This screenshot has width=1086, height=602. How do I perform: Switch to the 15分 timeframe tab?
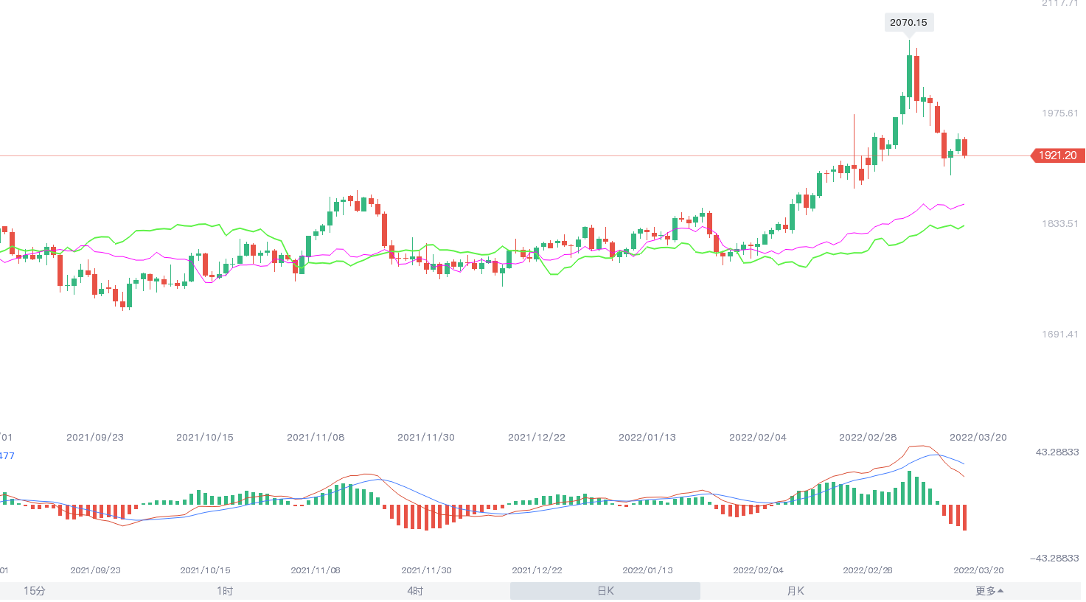pos(35,591)
